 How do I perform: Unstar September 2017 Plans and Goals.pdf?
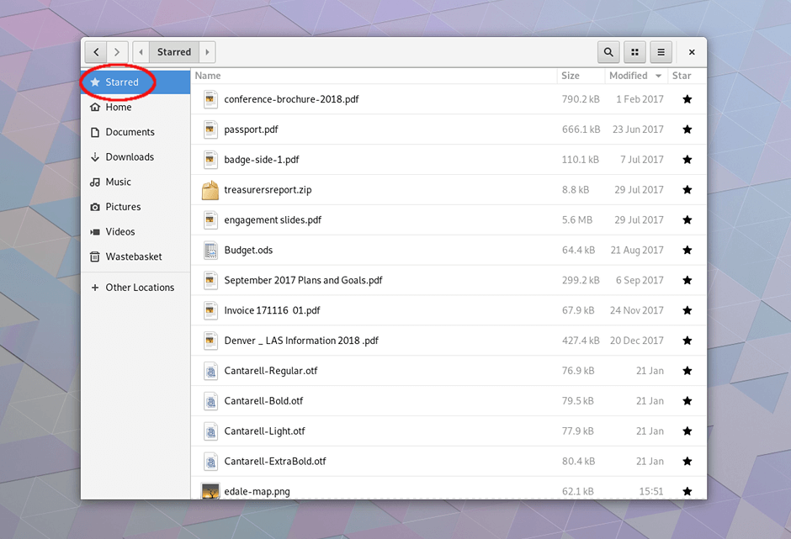pyautogui.click(x=687, y=280)
